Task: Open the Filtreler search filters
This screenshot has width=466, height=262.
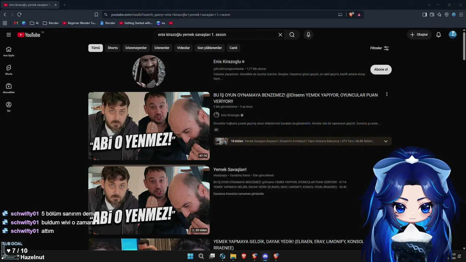Action: 380,48
